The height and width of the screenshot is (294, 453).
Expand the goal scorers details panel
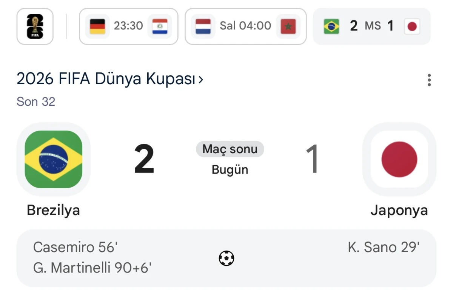pyautogui.click(x=226, y=258)
